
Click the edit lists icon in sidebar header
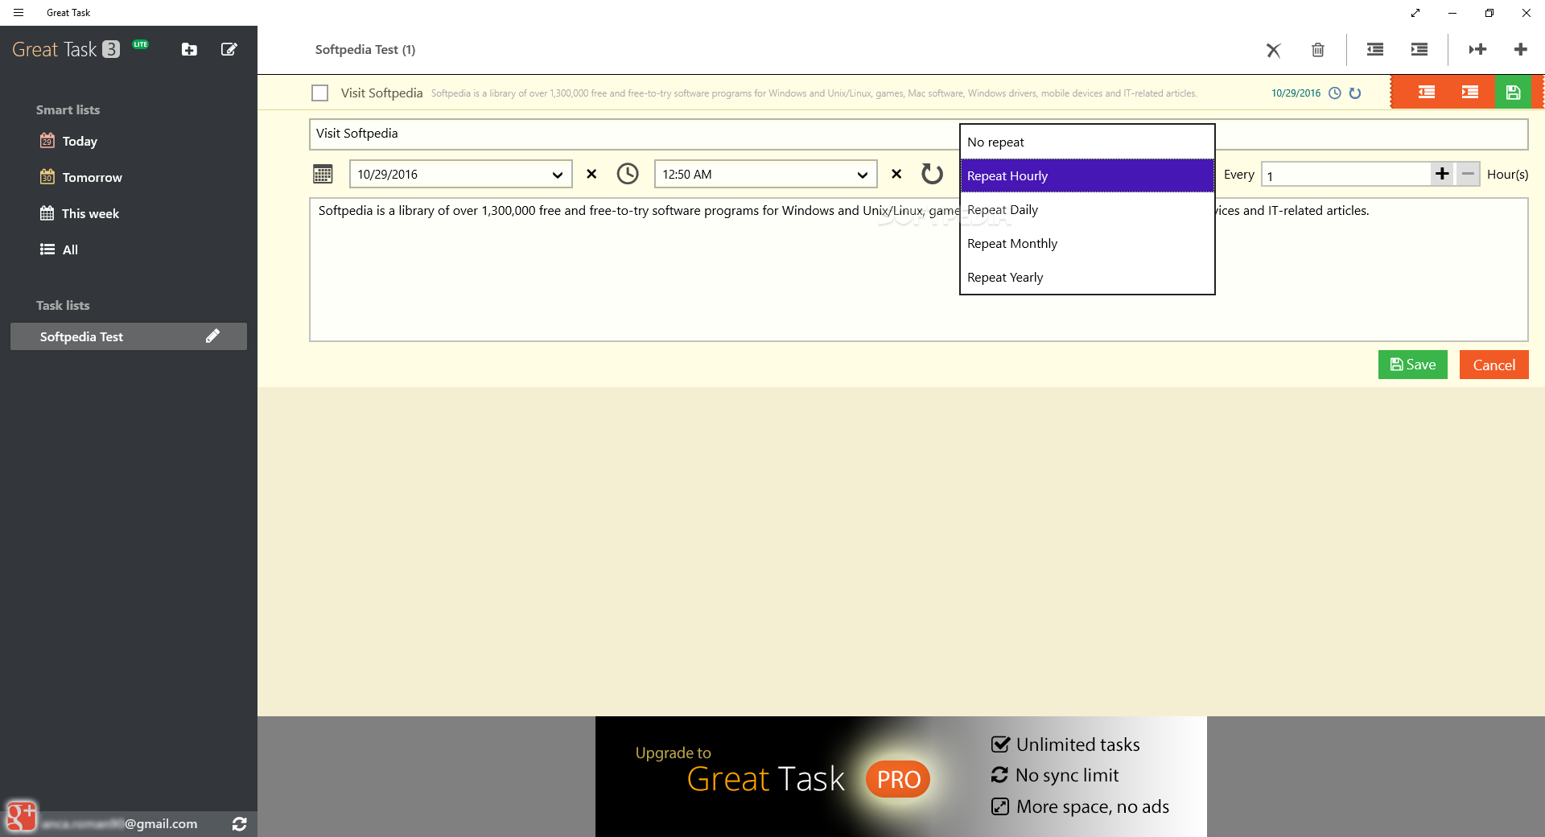(229, 49)
